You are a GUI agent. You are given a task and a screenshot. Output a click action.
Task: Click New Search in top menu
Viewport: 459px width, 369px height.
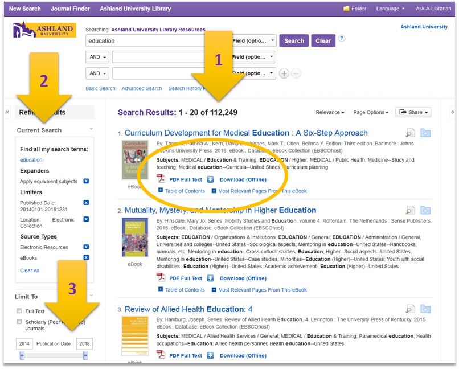click(x=25, y=9)
